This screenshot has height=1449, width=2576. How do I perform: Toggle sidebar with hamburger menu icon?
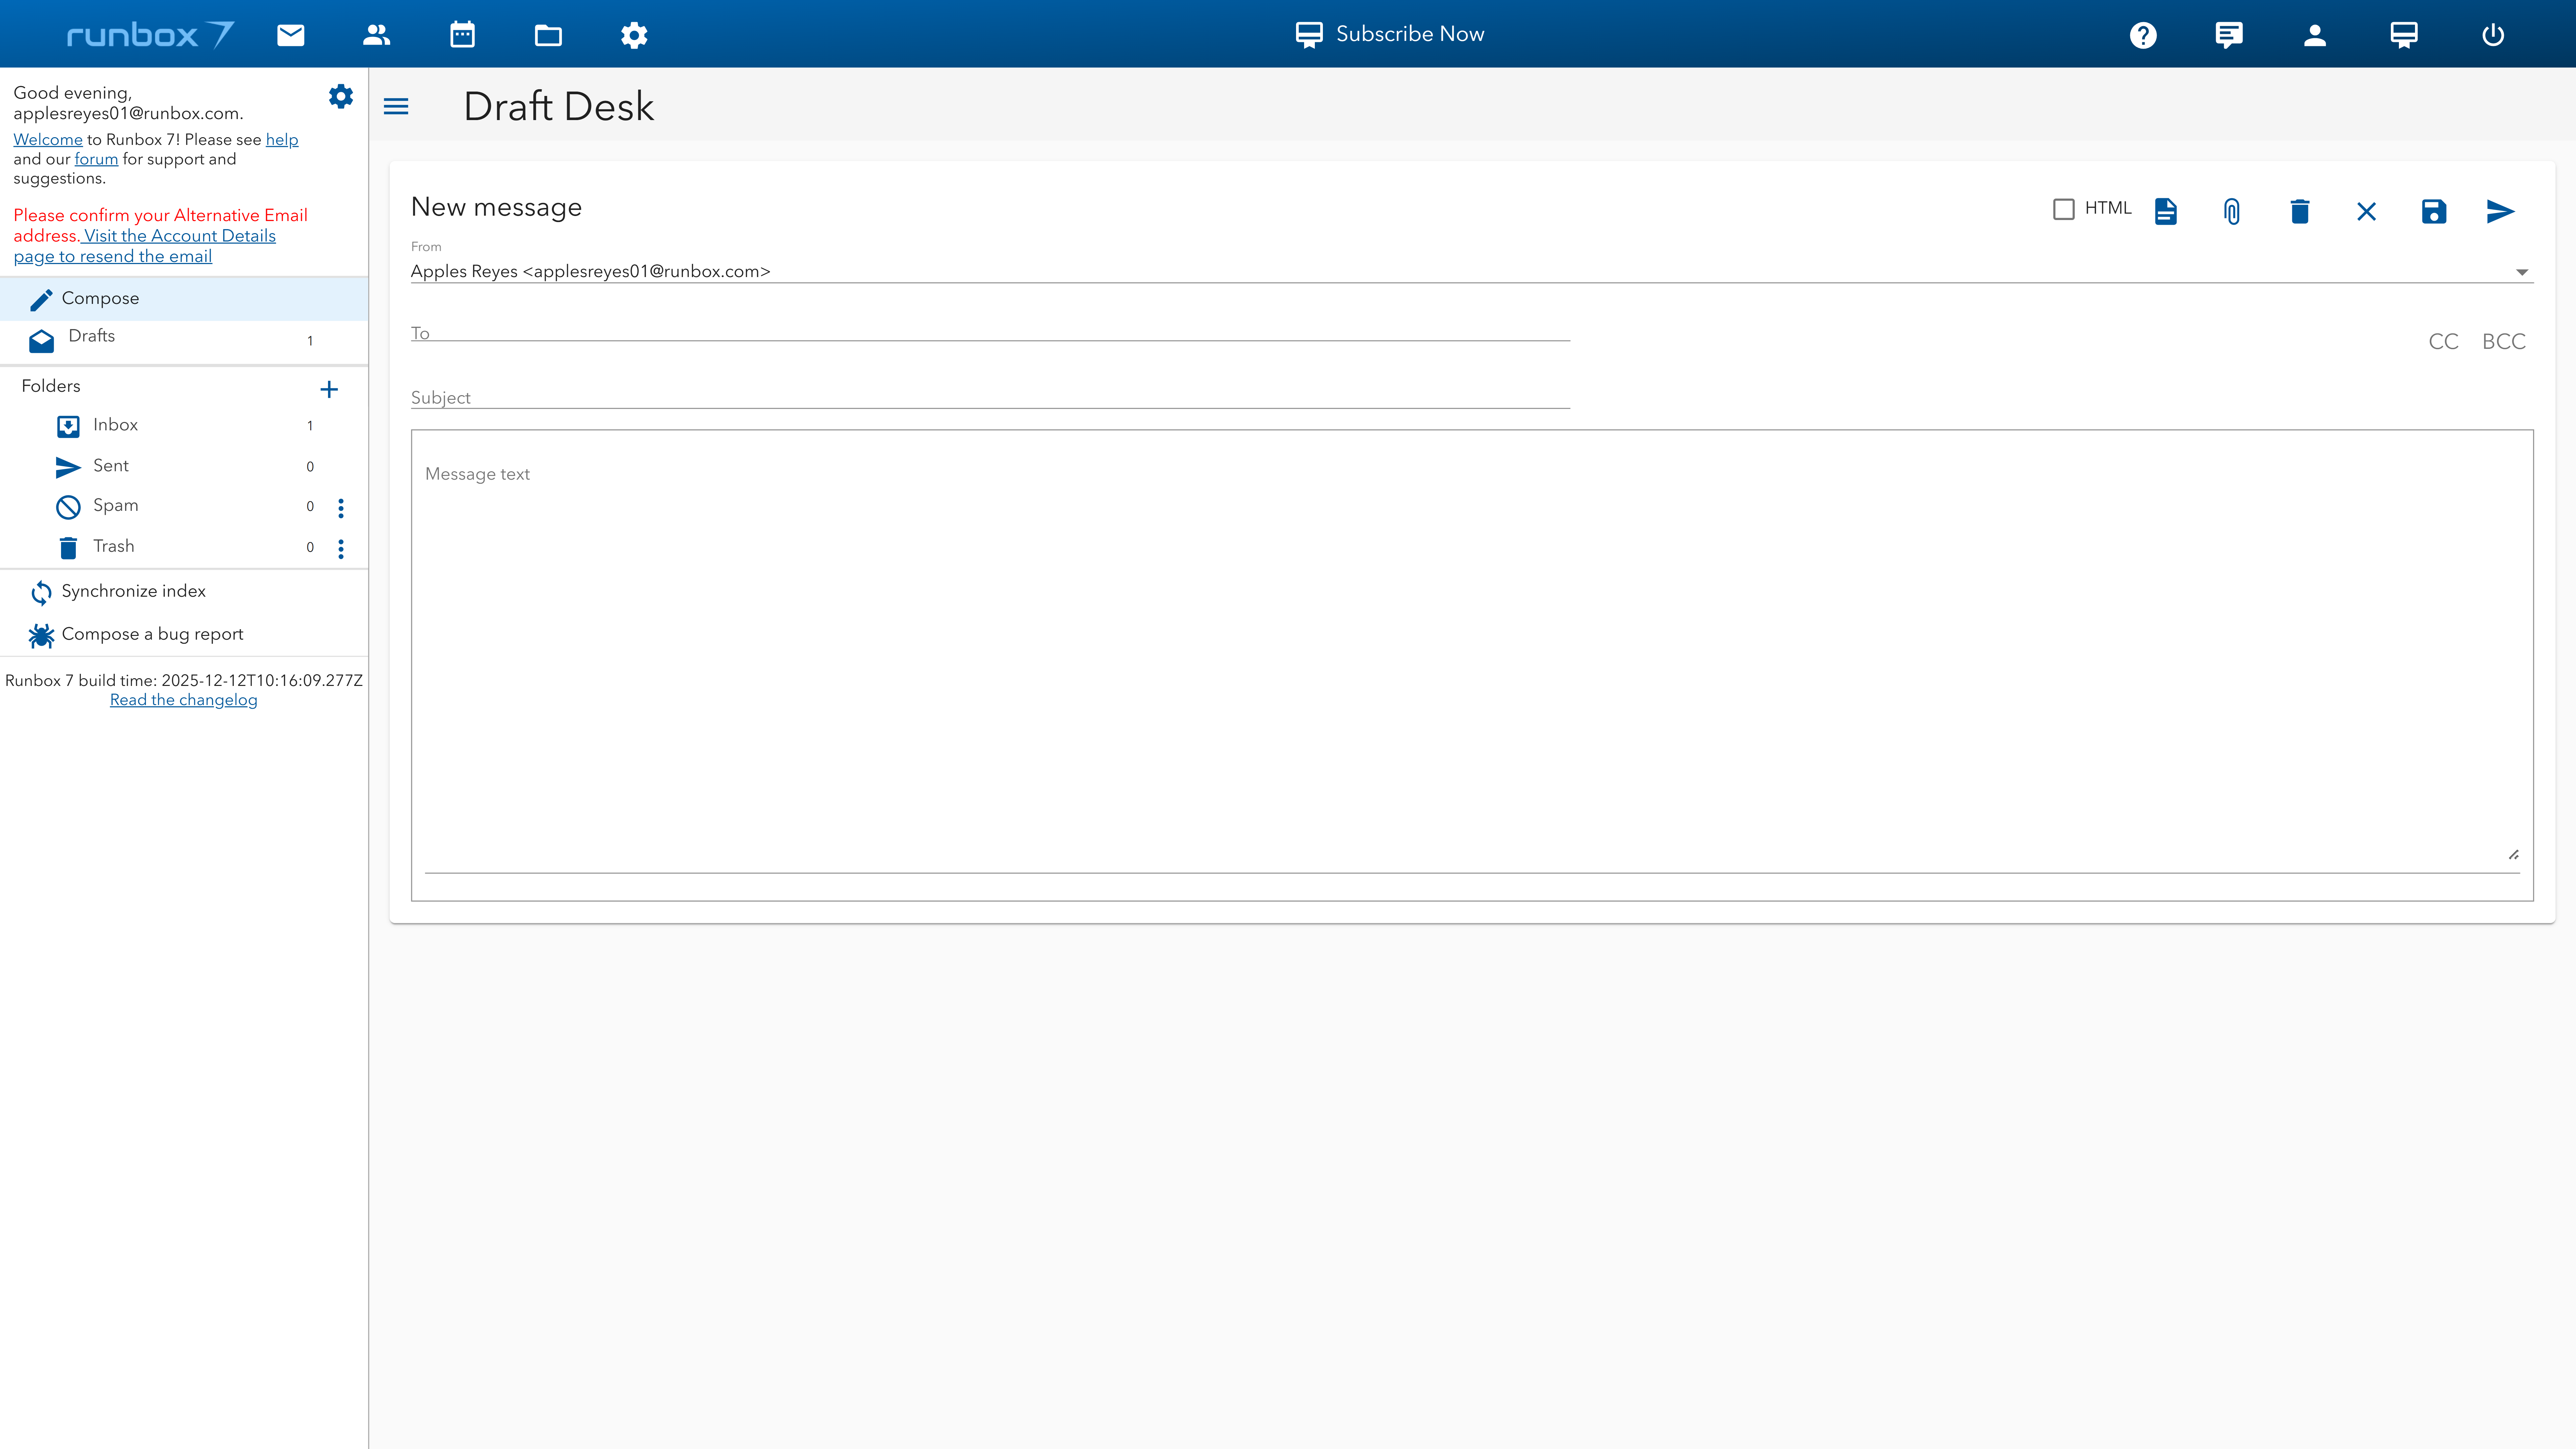pyautogui.click(x=396, y=106)
